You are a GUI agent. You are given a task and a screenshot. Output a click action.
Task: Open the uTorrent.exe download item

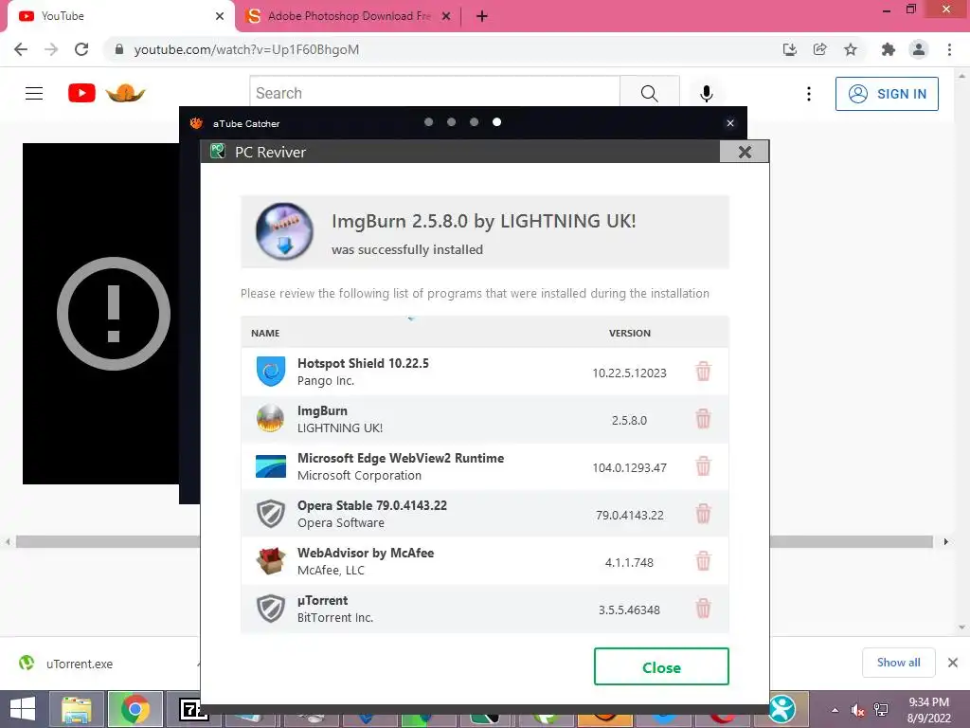(80, 664)
